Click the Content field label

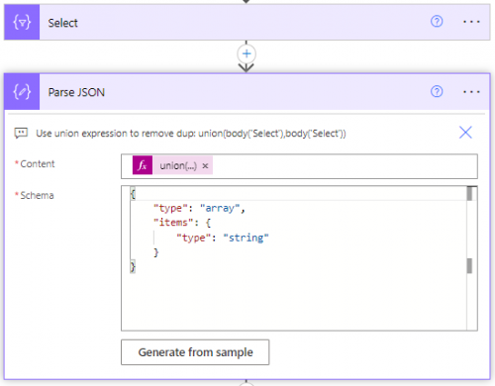[x=38, y=164]
